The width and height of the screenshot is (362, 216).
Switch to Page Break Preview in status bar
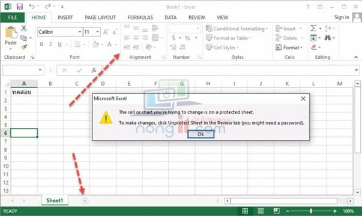coord(276,211)
